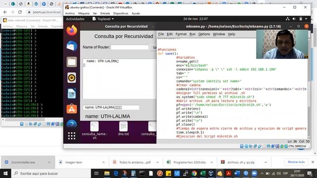Open the Files manager in the dock
The image size is (317, 178).
(71, 62)
